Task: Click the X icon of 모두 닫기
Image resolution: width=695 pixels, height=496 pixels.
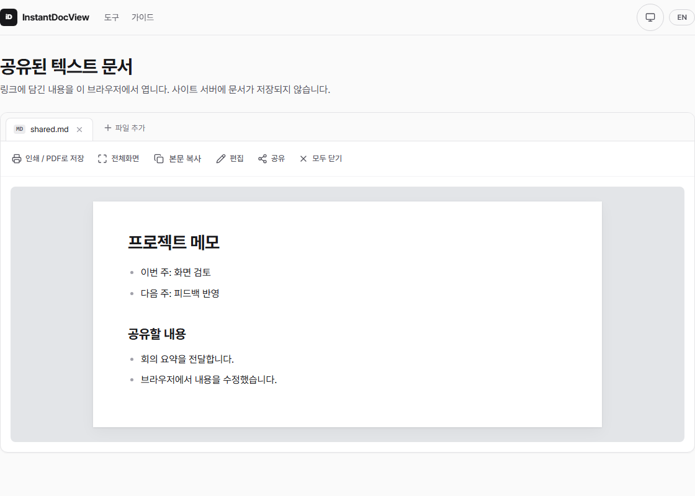Action: pos(303,159)
